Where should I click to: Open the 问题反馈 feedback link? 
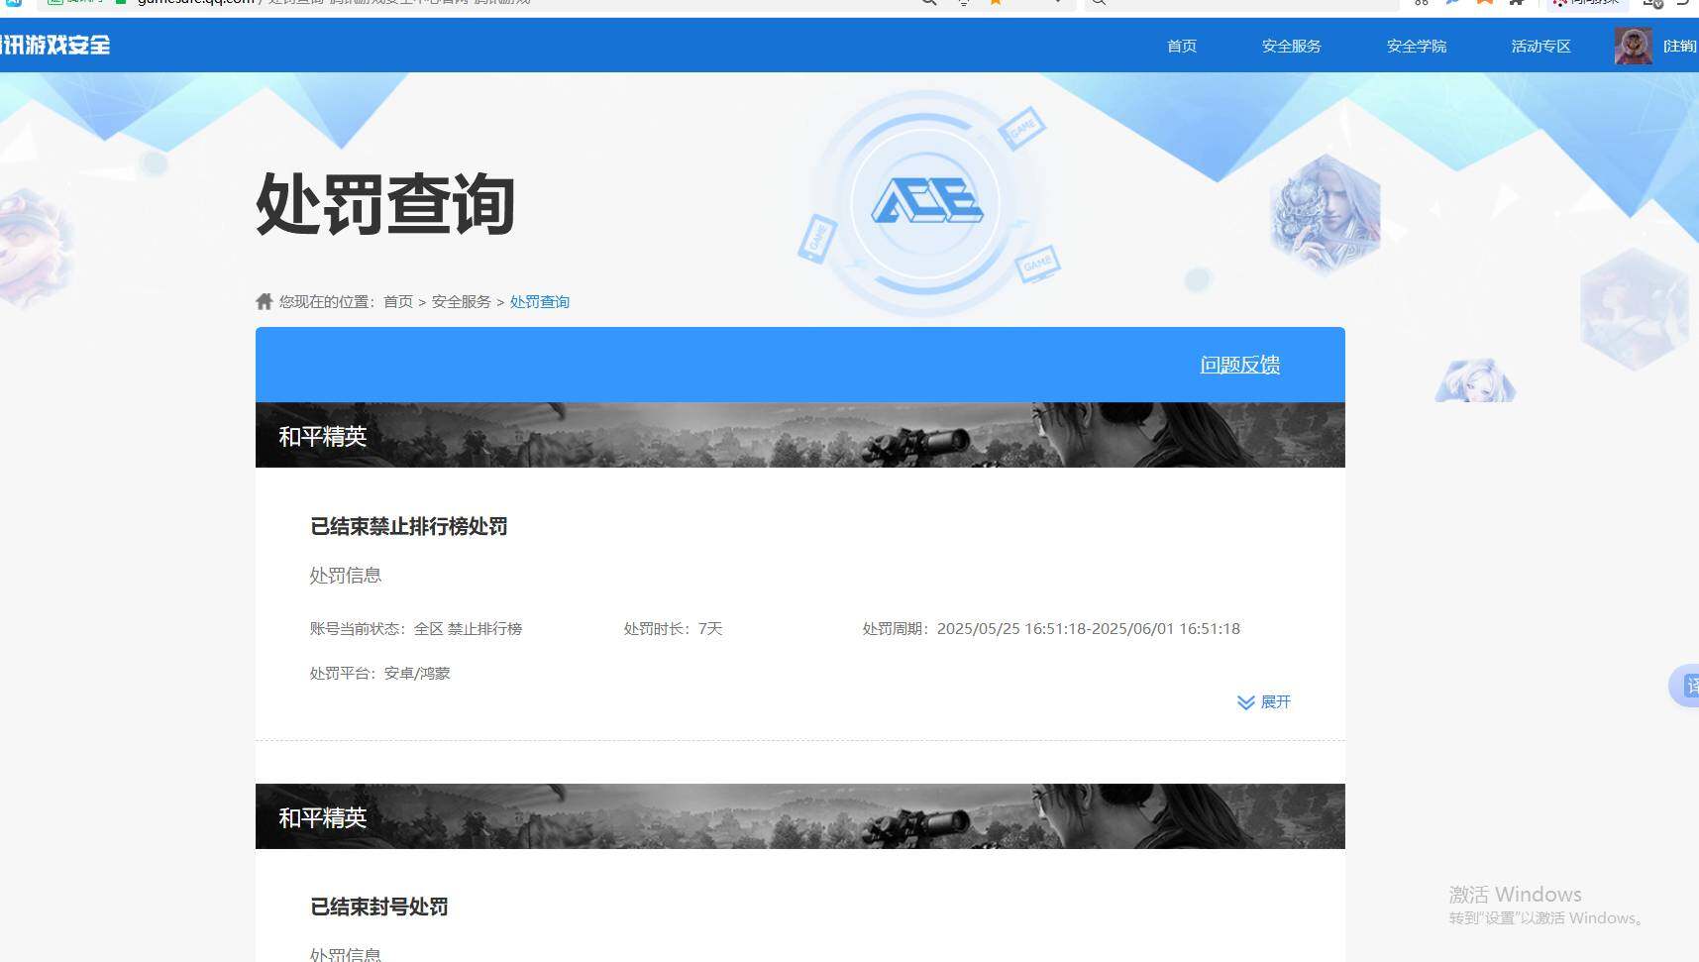1239,365
